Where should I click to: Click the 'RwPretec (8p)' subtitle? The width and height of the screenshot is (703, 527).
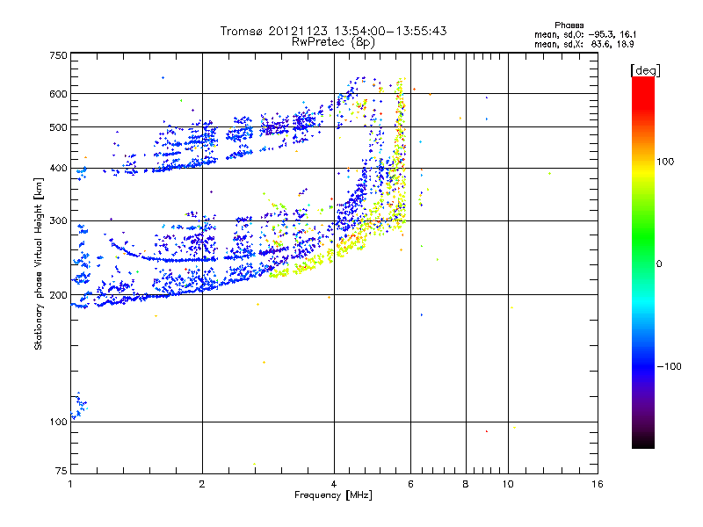(x=333, y=42)
